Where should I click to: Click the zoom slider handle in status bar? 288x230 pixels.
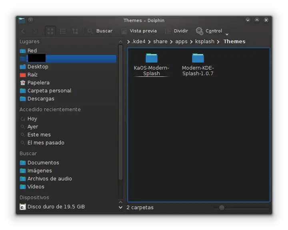click(x=222, y=208)
